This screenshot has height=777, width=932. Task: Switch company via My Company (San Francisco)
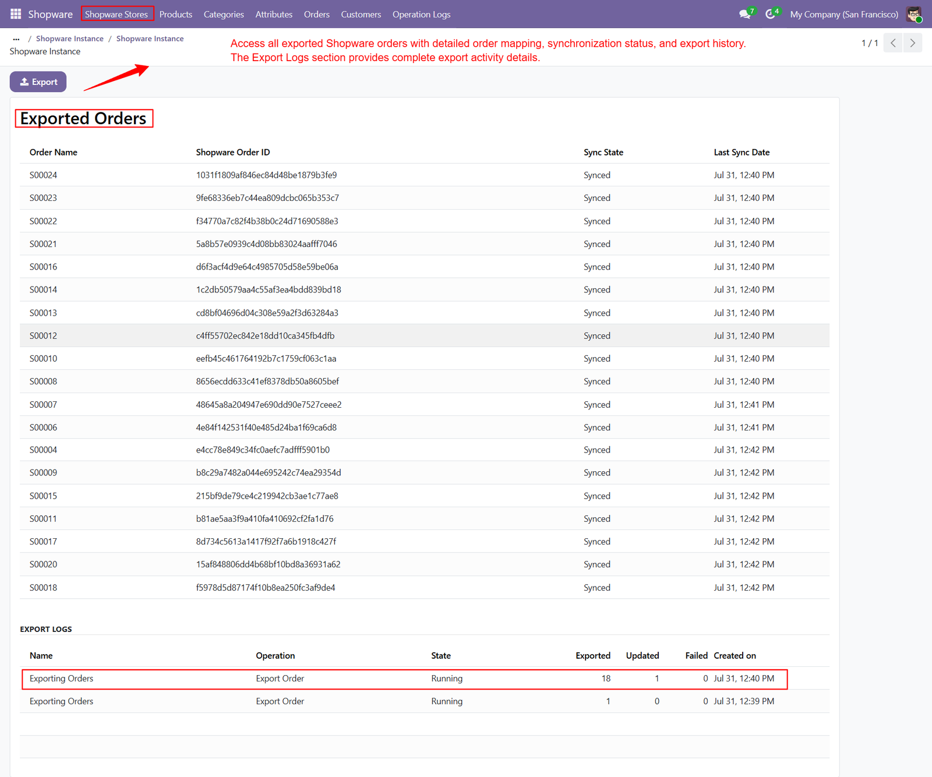pyautogui.click(x=844, y=14)
